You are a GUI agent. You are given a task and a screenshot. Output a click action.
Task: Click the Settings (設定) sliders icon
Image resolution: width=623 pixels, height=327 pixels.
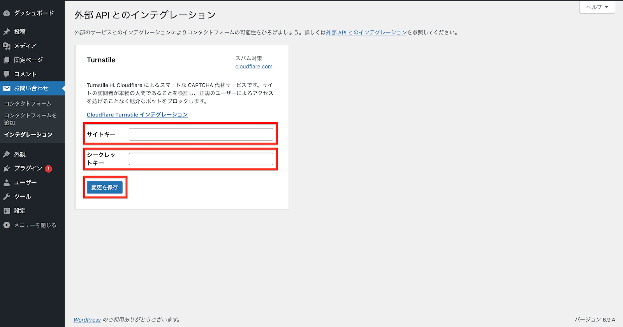click(7, 211)
